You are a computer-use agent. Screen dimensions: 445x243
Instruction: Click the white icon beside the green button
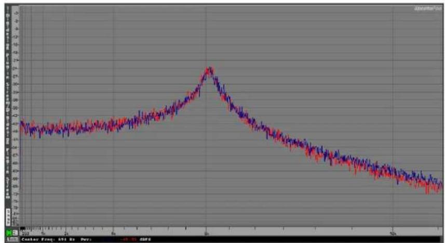point(15,233)
